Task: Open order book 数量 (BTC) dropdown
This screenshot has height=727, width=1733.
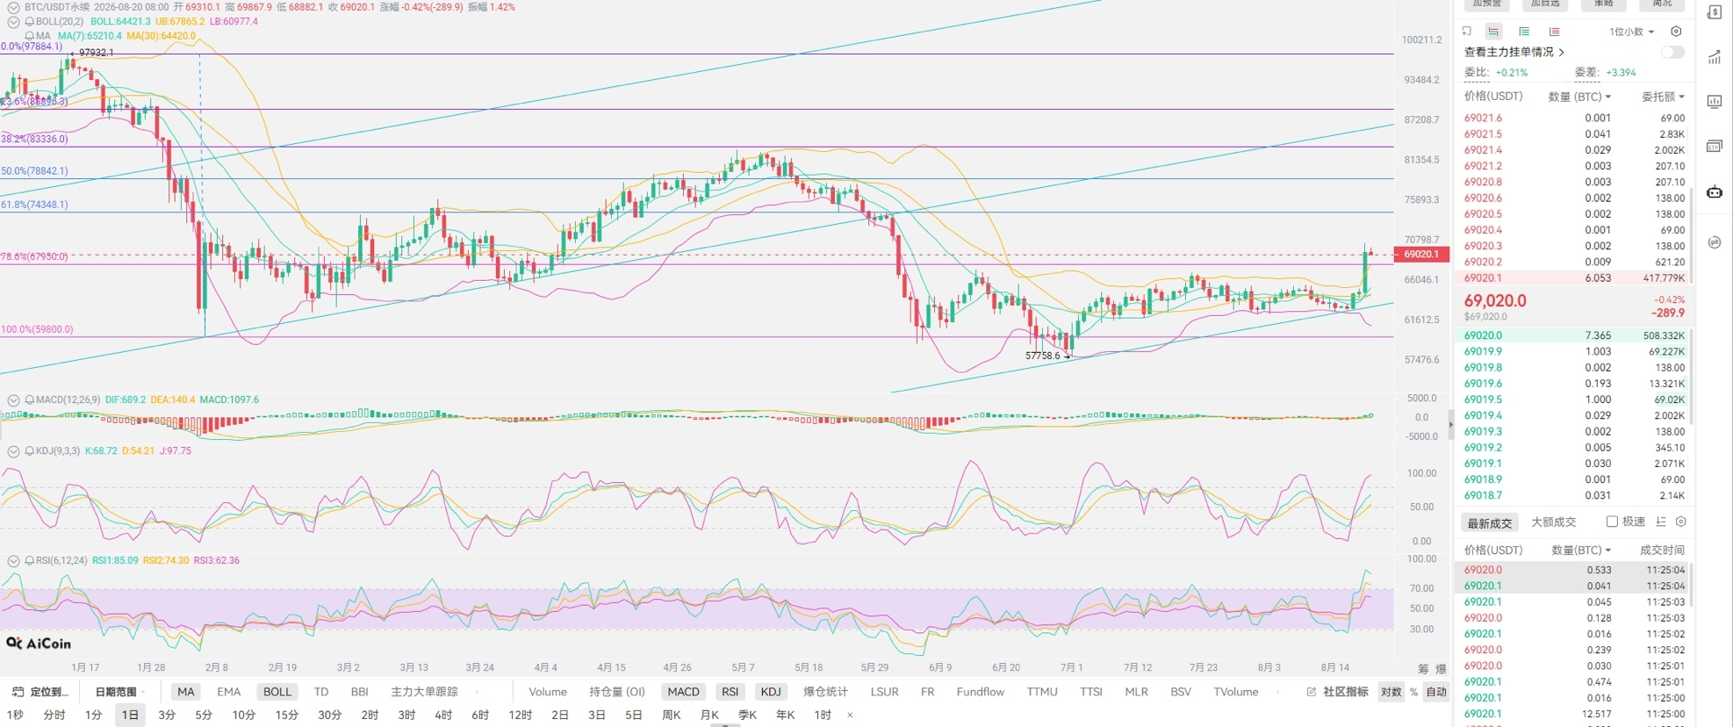Action: [1579, 97]
